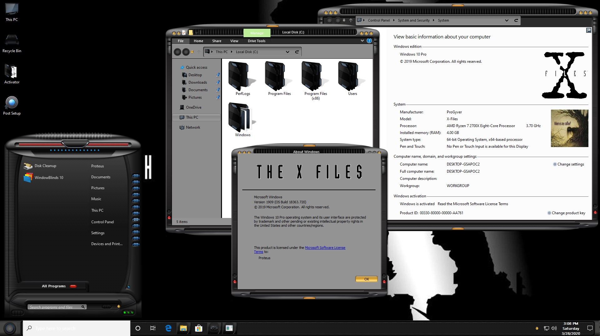The image size is (600, 336).
Task: Expand chevron after This PC in address path
Action: (x=232, y=52)
